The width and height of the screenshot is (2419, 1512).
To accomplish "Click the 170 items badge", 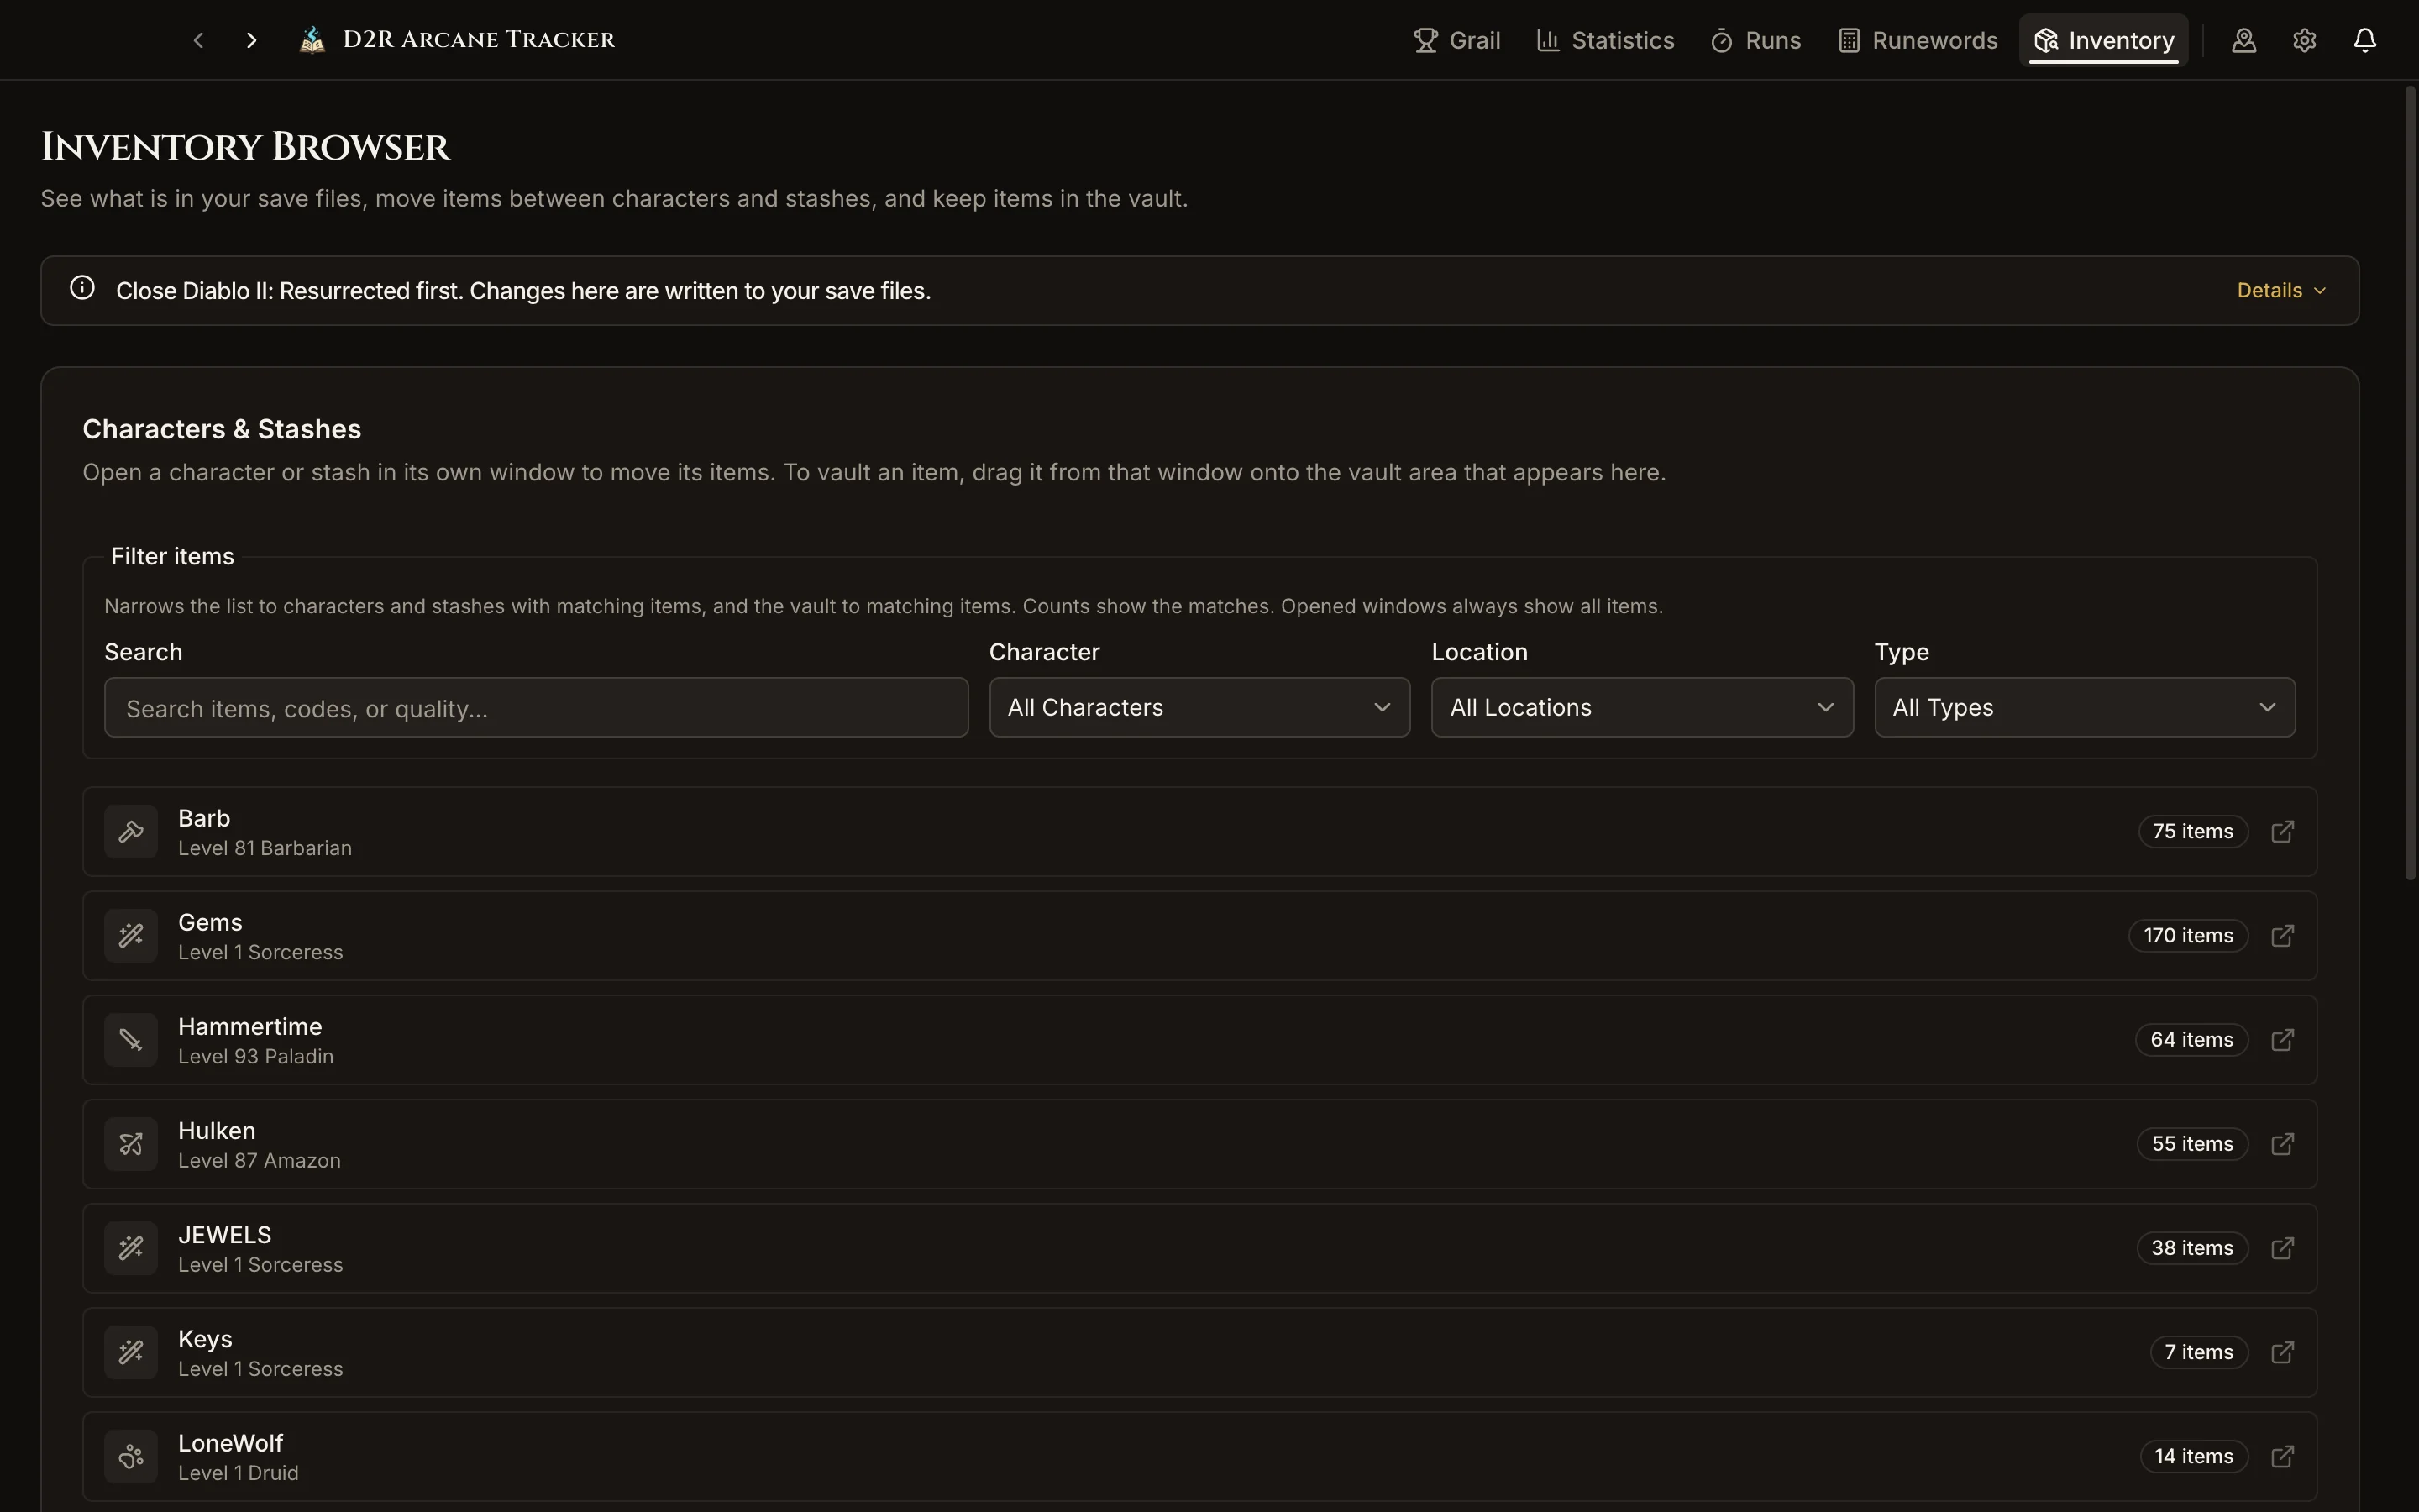I will (2188, 936).
